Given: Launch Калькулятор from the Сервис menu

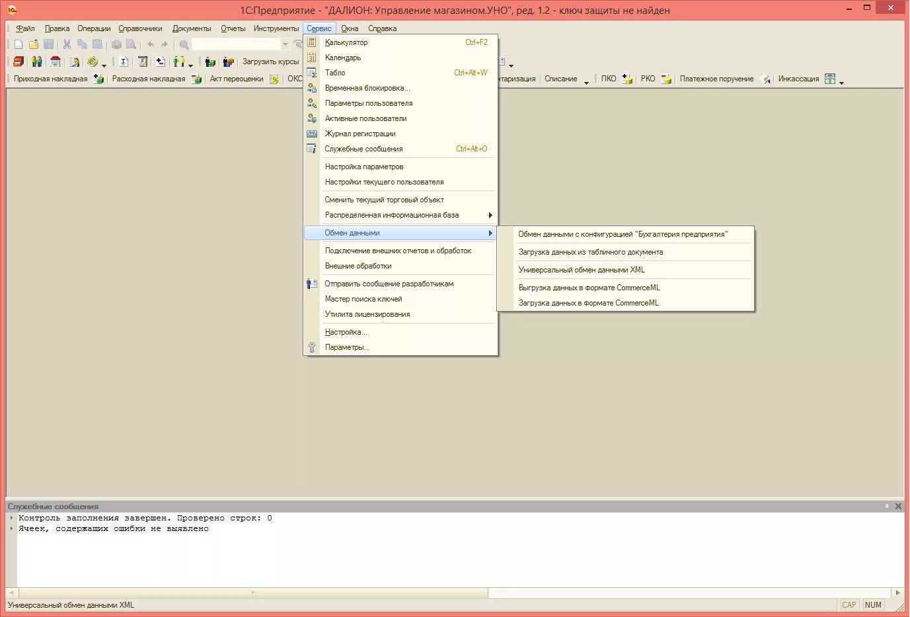Looking at the screenshot, I should [x=400, y=42].
